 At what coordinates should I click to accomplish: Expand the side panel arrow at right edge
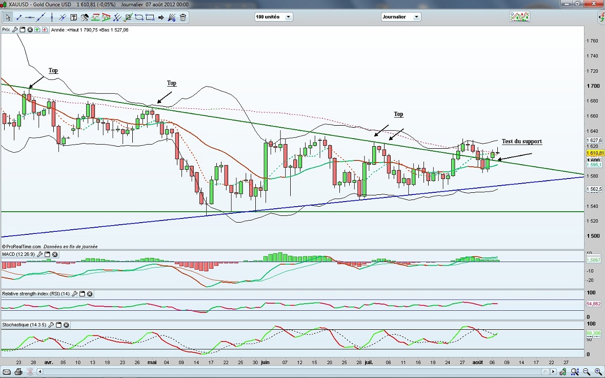(601, 17)
